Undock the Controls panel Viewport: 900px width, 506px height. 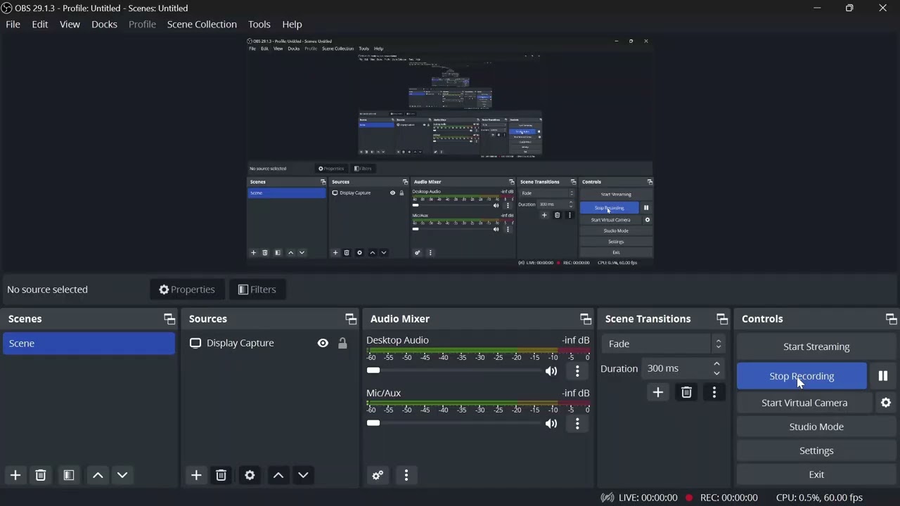point(891,319)
